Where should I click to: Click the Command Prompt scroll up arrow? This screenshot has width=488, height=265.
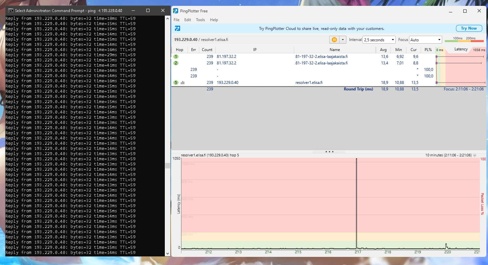coord(168,19)
